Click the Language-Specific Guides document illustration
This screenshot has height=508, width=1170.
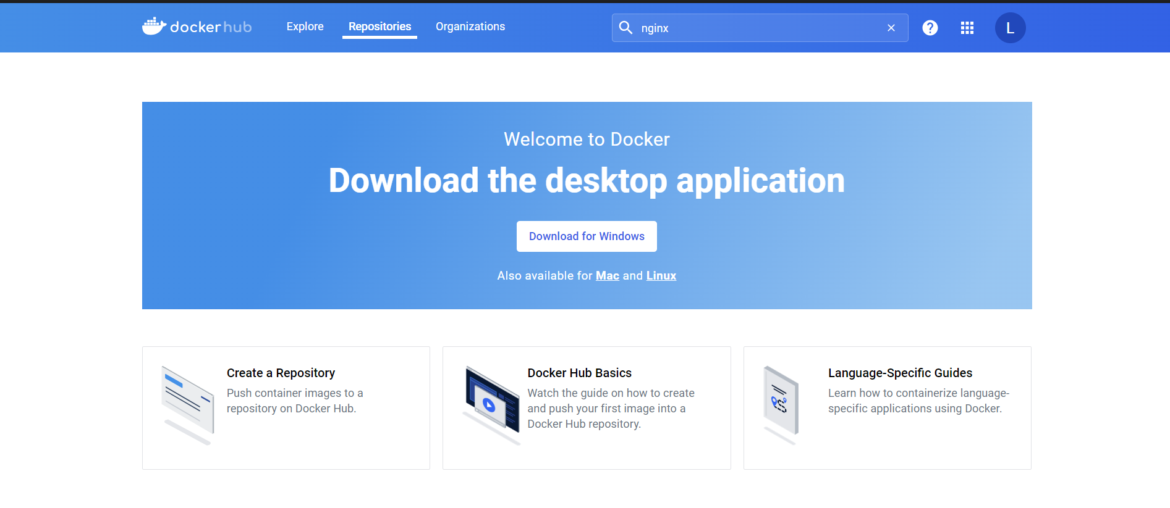pos(781,404)
